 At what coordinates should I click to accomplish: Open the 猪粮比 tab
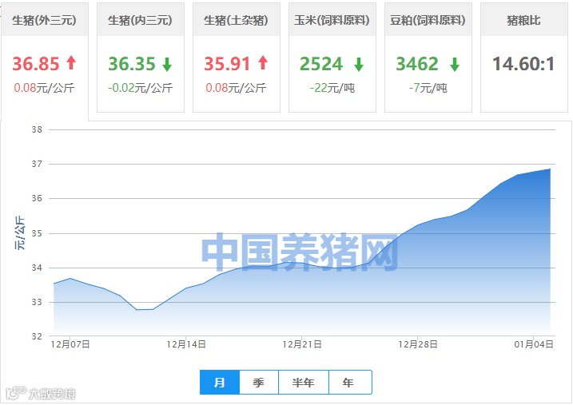[x=523, y=58]
